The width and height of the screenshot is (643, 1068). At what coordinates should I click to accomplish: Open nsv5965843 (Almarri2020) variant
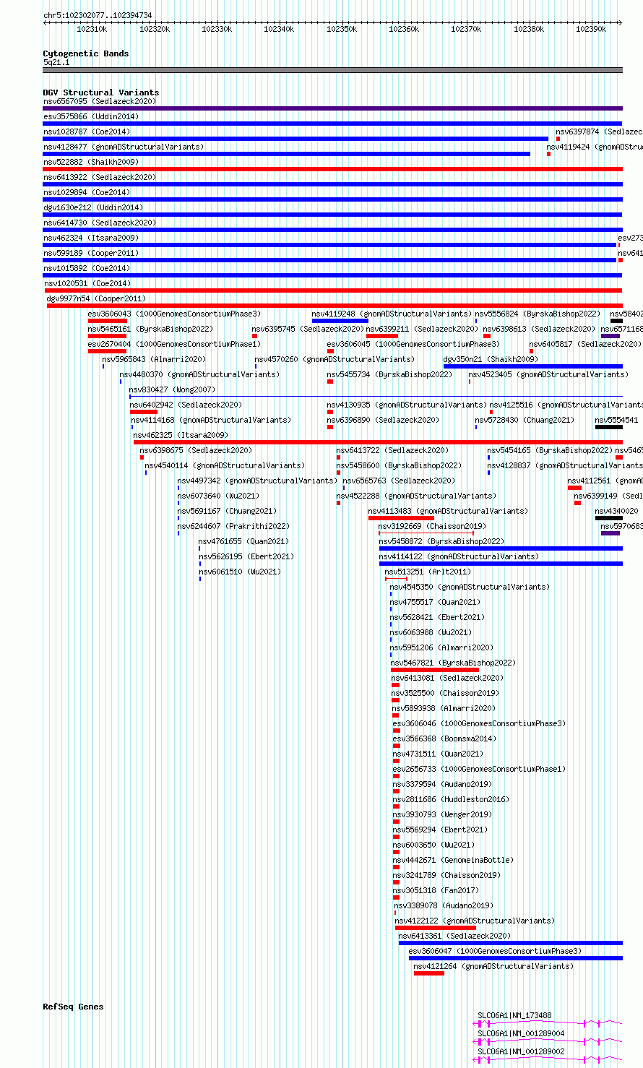point(154,359)
